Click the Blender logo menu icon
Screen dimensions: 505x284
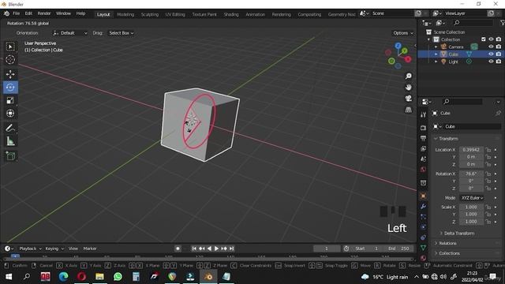point(6,13)
